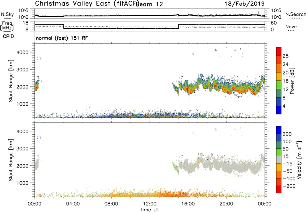Click the red bottom segment of velocity colorbar
The width and height of the screenshot is (306, 212).
click(279, 189)
